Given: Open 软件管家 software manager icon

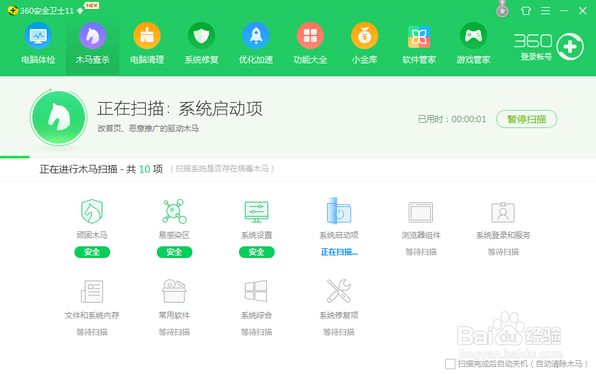Looking at the screenshot, I should pyautogui.click(x=418, y=37).
